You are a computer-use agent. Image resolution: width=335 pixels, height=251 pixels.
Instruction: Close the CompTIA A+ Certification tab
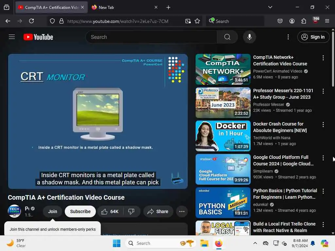pos(82,7)
